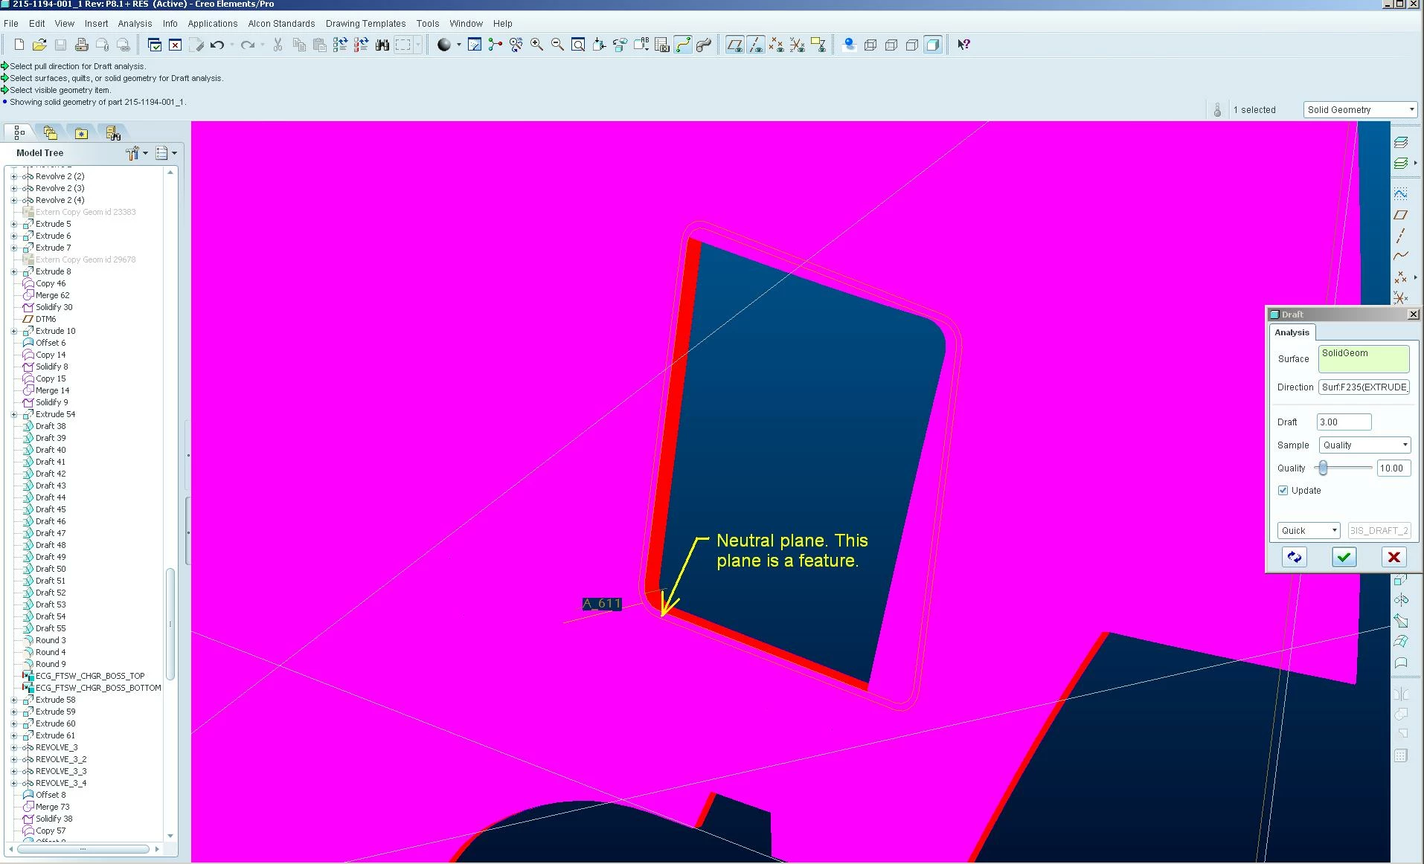Select the Model Tree tab icon
The height and width of the screenshot is (864, 1424).
[x=20, y=133]
